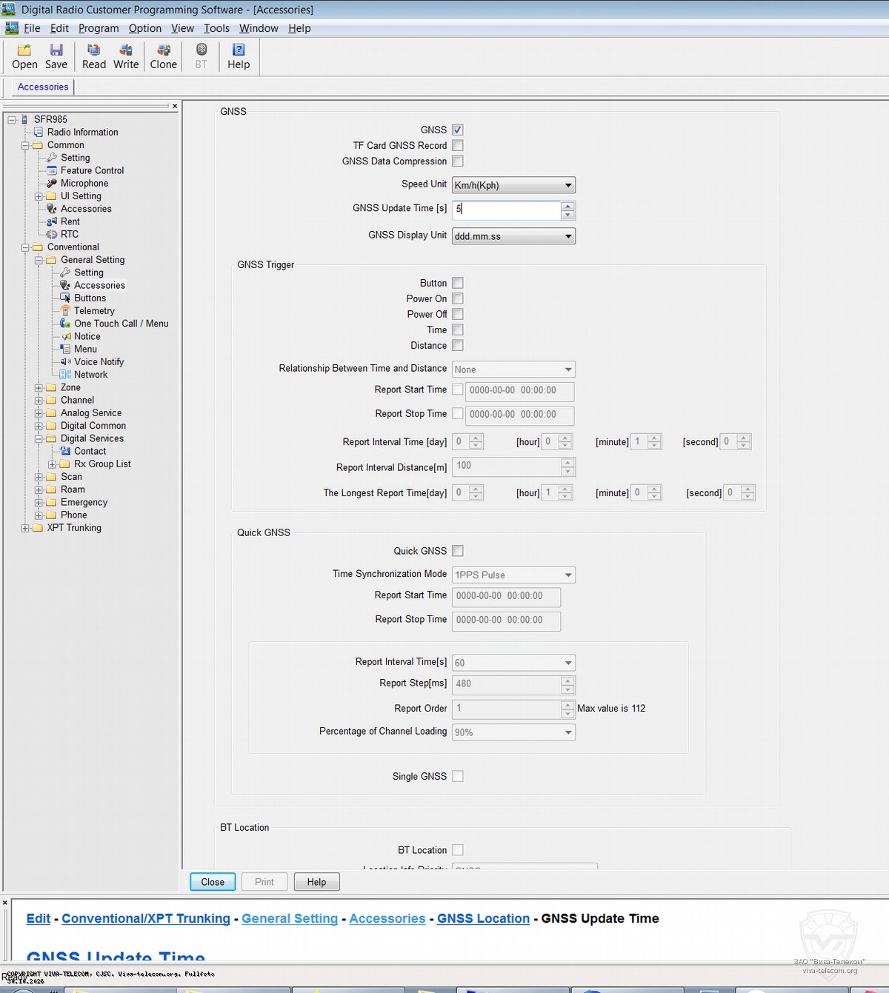Click the Open toolbar icon
Viewport: 889px width, 993px height.
click(24, 56)
